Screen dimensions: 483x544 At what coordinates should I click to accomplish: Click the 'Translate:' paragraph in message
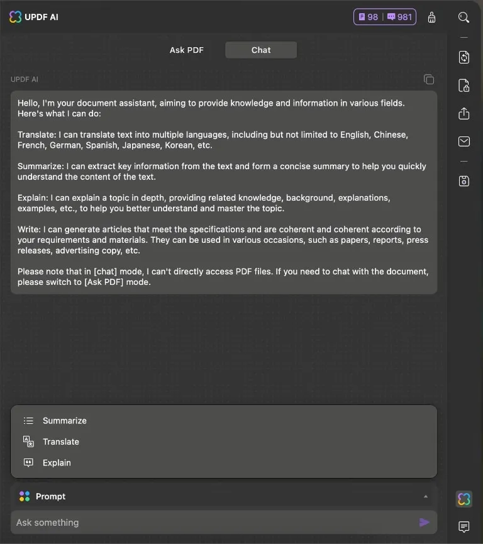[213, 140]
